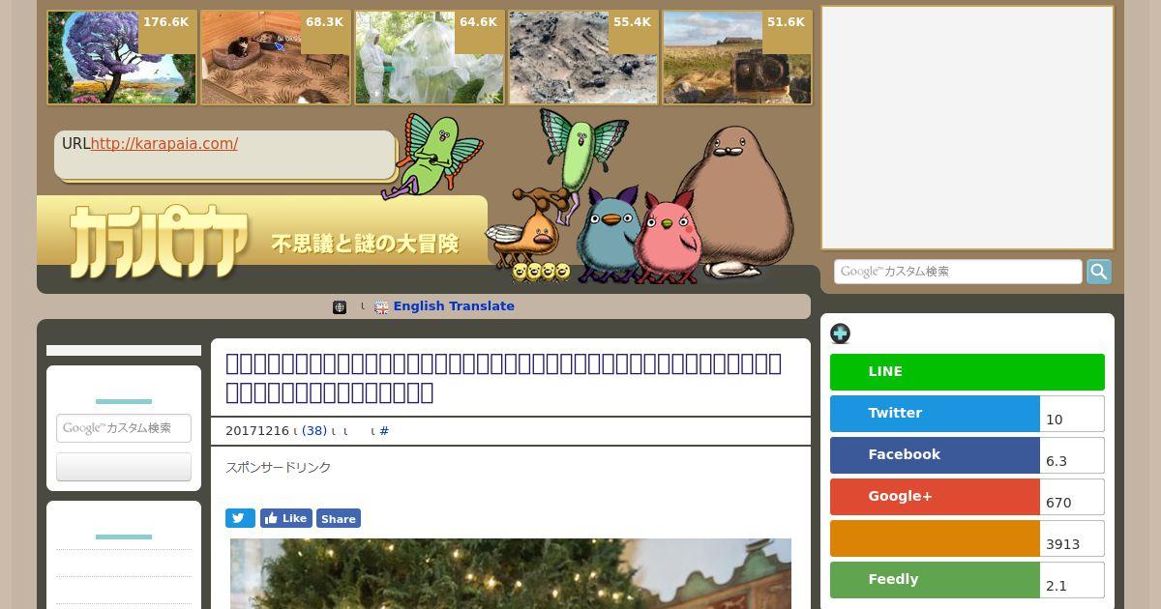This screenshot has height=609, width=1161.
Task: Open the article title heading link
Action: pos(503,378)
